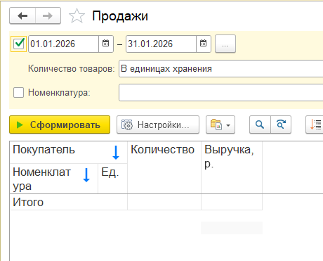
Task: Enable the Номенклатура filter checkbox
Action: coord(18,92)
